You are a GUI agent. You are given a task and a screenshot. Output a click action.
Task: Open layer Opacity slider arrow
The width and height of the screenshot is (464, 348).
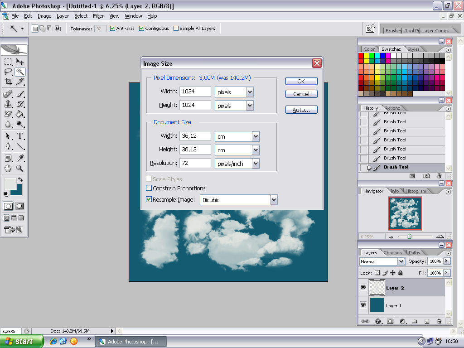coord(446,261)
